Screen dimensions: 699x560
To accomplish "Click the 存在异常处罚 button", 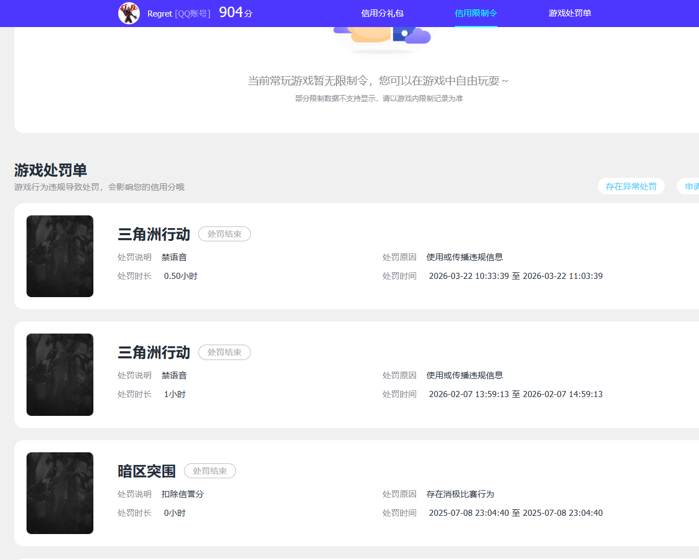I will click(631, 187).
